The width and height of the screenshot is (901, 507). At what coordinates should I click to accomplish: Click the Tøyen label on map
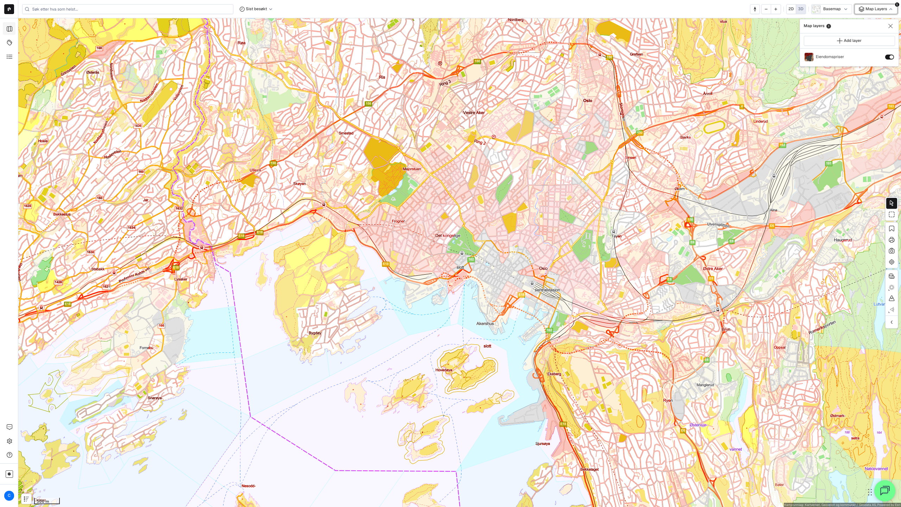point(617,236)
